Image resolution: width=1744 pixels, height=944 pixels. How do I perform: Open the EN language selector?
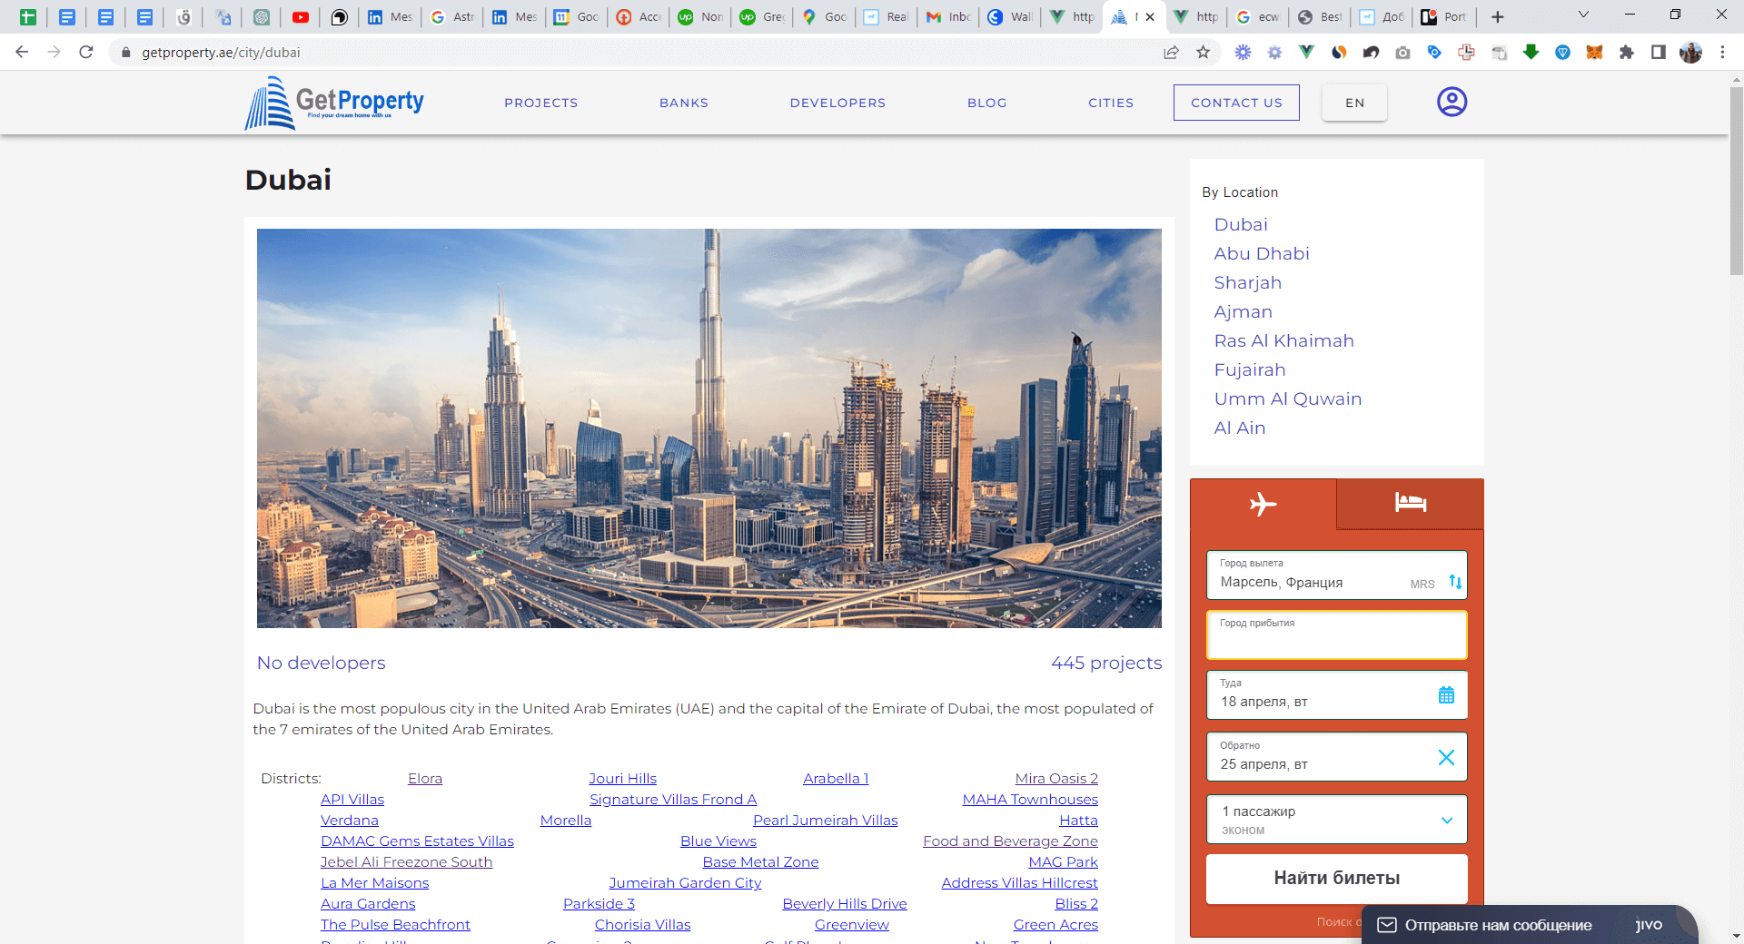click(1354, 103)
